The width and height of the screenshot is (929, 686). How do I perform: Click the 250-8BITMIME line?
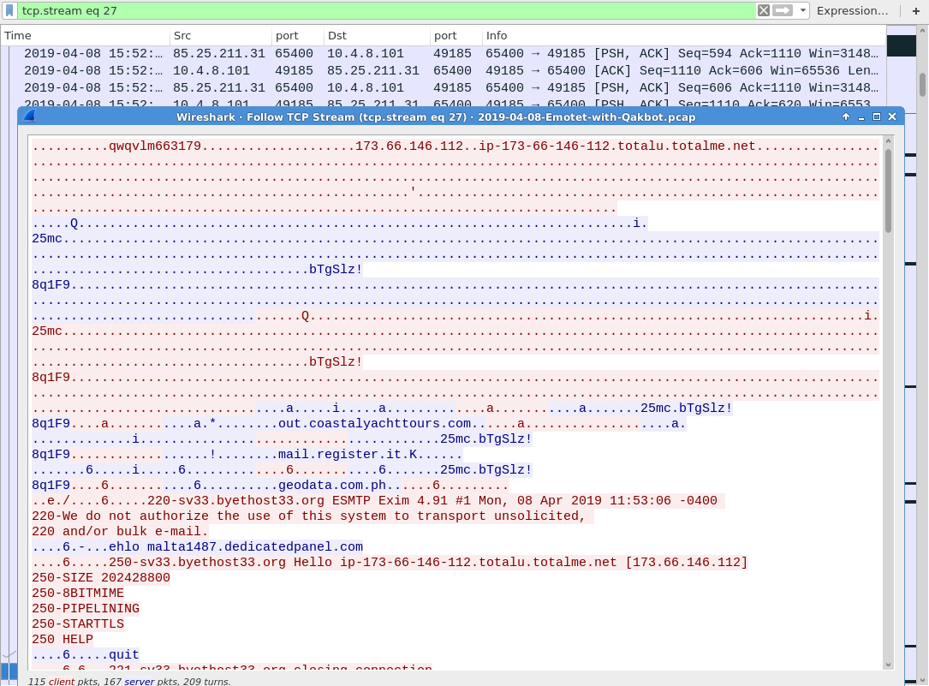coord(78,593)
